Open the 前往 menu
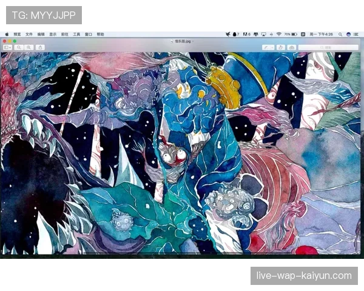 [x=64, y=35]
